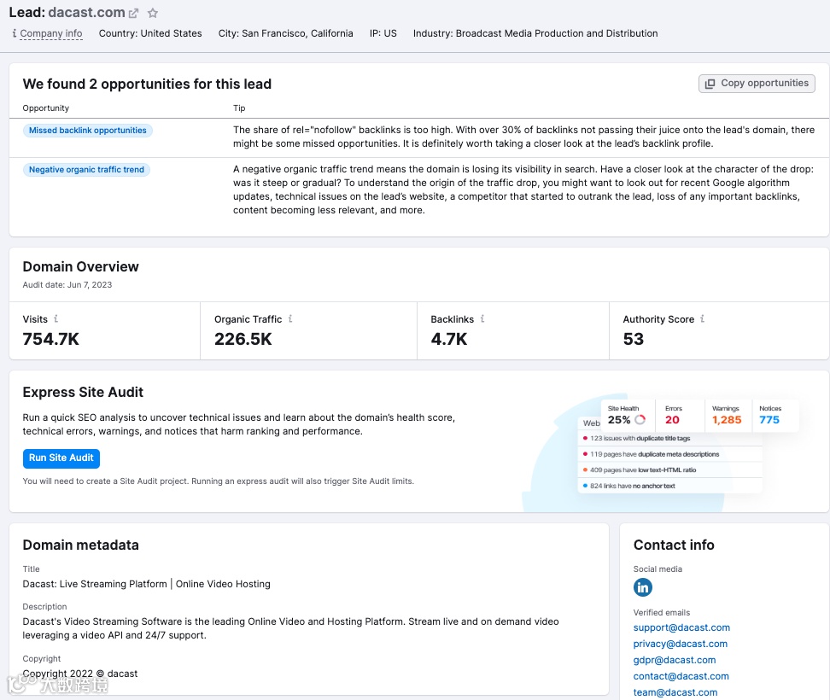Open the LinkedIn social media icon
This screenshot has height=700, width=830.
(643, 587)
